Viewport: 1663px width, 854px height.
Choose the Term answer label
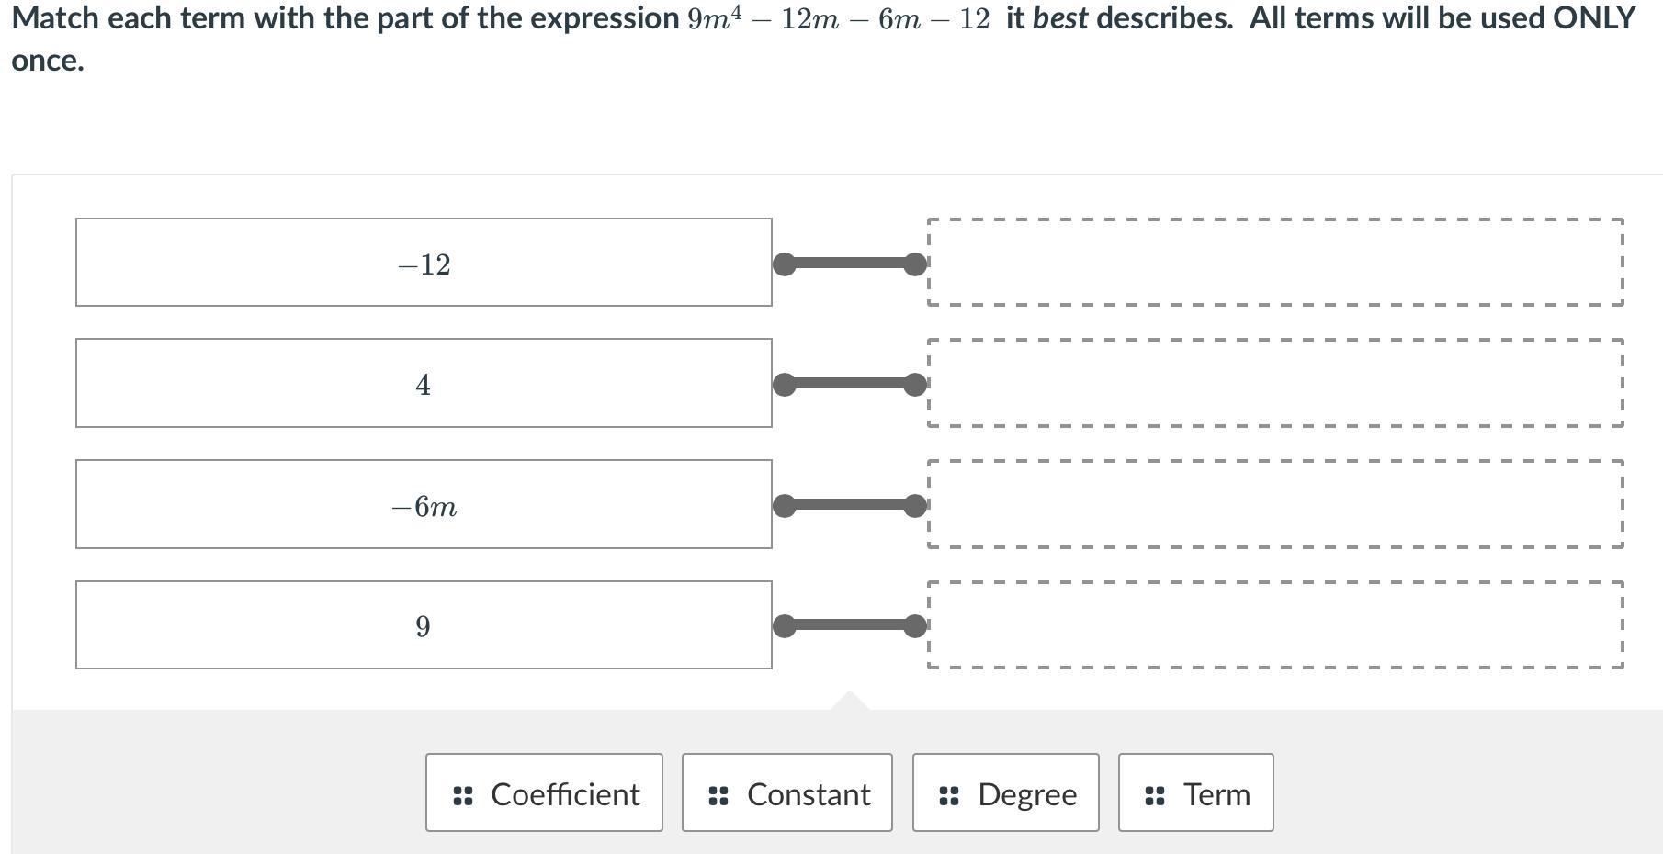1216,794
